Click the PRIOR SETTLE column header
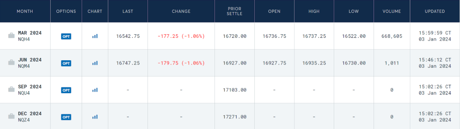 point(234,11)
